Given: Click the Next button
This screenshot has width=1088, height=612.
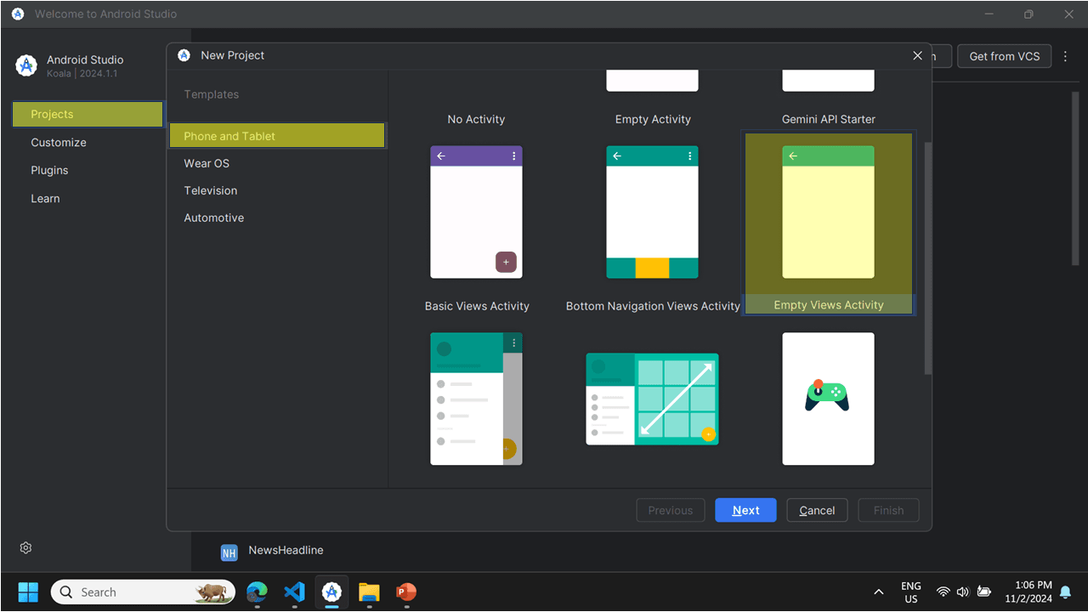Looking at the screenshot, I should (745, 510).
